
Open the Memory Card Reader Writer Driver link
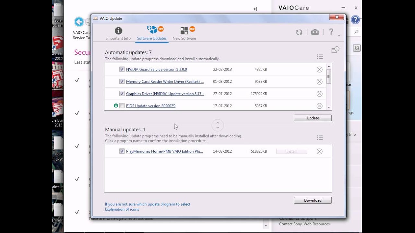click(165, 82)
